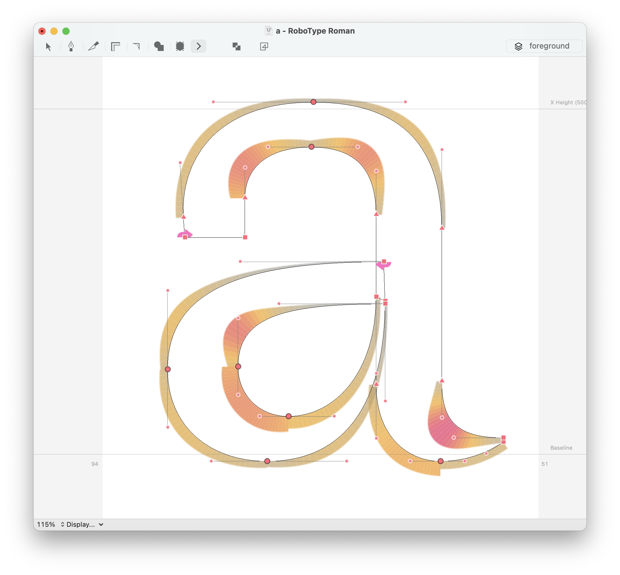Viewport: 620px width, 575px height.
Task: Select the square corner point at the terminal's inner right corner
Action: [x=245, y=237]
